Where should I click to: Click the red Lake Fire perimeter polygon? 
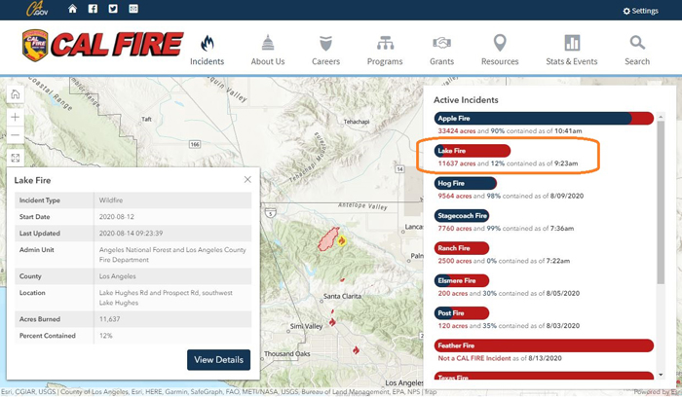pos(327,239)
